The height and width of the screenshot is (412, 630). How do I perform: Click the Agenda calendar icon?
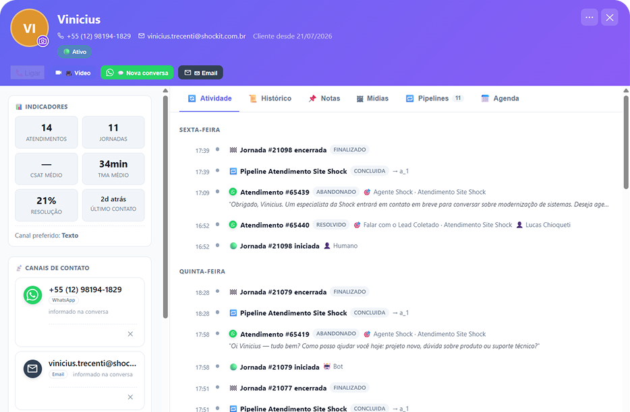click(485, 98)
